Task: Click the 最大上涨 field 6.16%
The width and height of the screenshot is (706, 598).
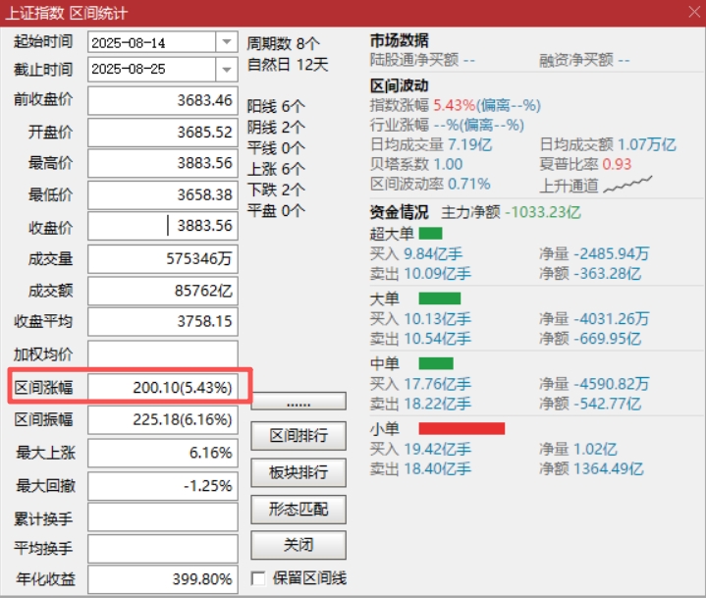Action: pyautogui.click(x=163, y=453)
